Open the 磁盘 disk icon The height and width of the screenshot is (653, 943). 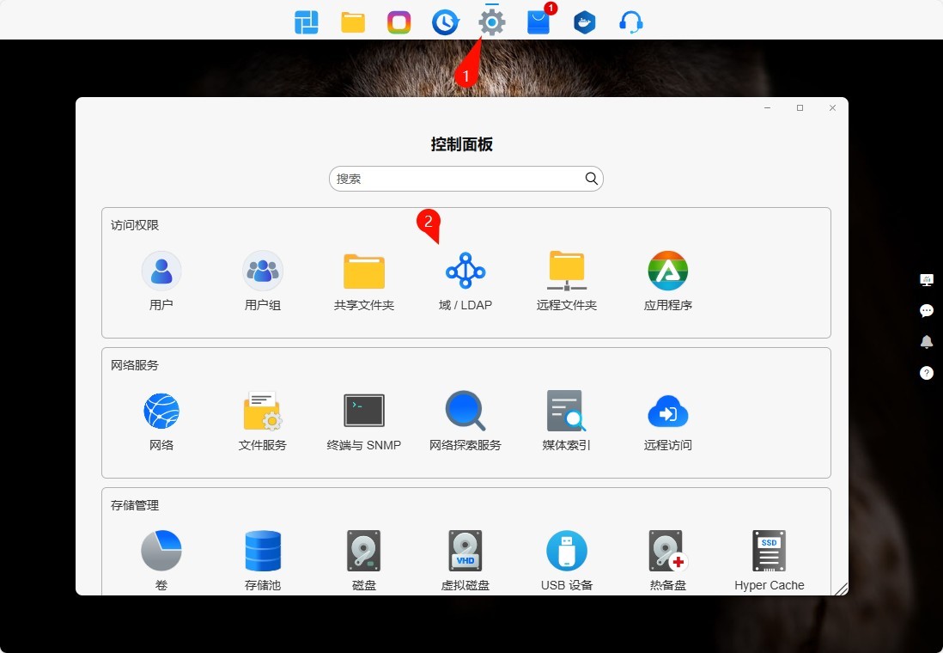point(364,551)
